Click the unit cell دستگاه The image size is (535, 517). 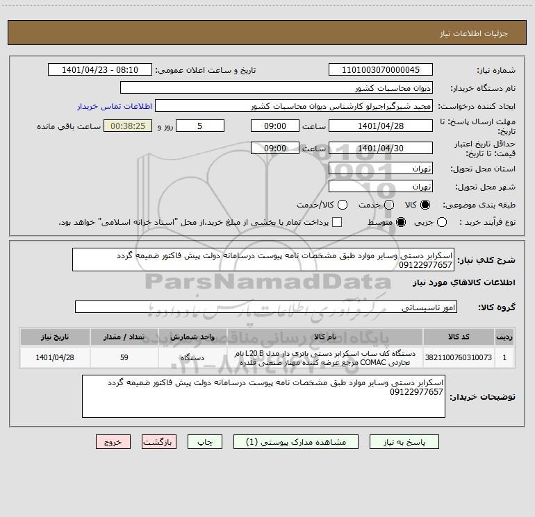192,357
